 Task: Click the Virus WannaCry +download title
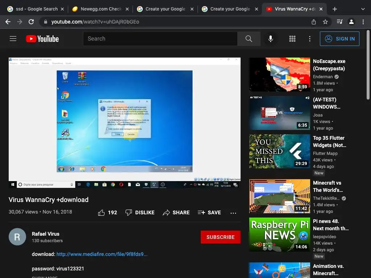[49, 200]
